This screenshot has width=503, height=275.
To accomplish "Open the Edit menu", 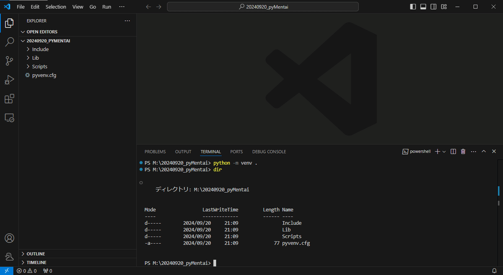I will [x=35, y=7].
